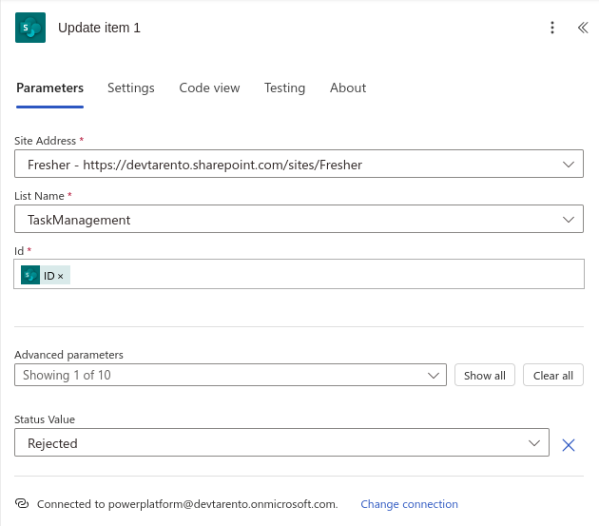Click the SharePoint icon in ID token
This screenshot has height=526, width=599.
[30, 276]
